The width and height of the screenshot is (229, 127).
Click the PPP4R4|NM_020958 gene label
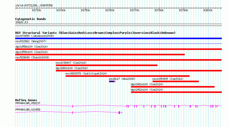point(28,110)
